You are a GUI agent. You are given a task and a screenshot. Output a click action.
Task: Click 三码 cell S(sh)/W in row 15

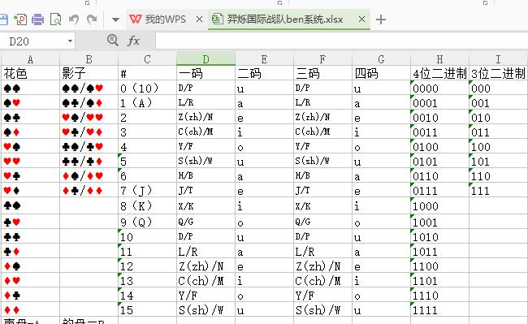(323, 309)
